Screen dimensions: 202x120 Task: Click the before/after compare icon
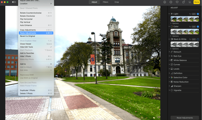[x=14, y=2]
